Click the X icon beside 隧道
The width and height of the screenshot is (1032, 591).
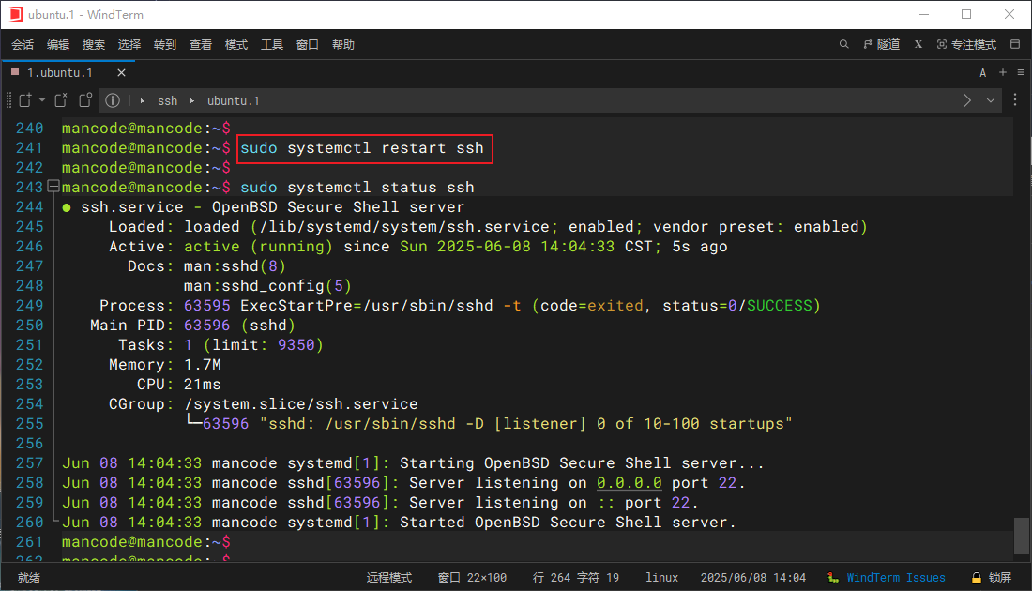pyautogui.click(x=918, y=44)
